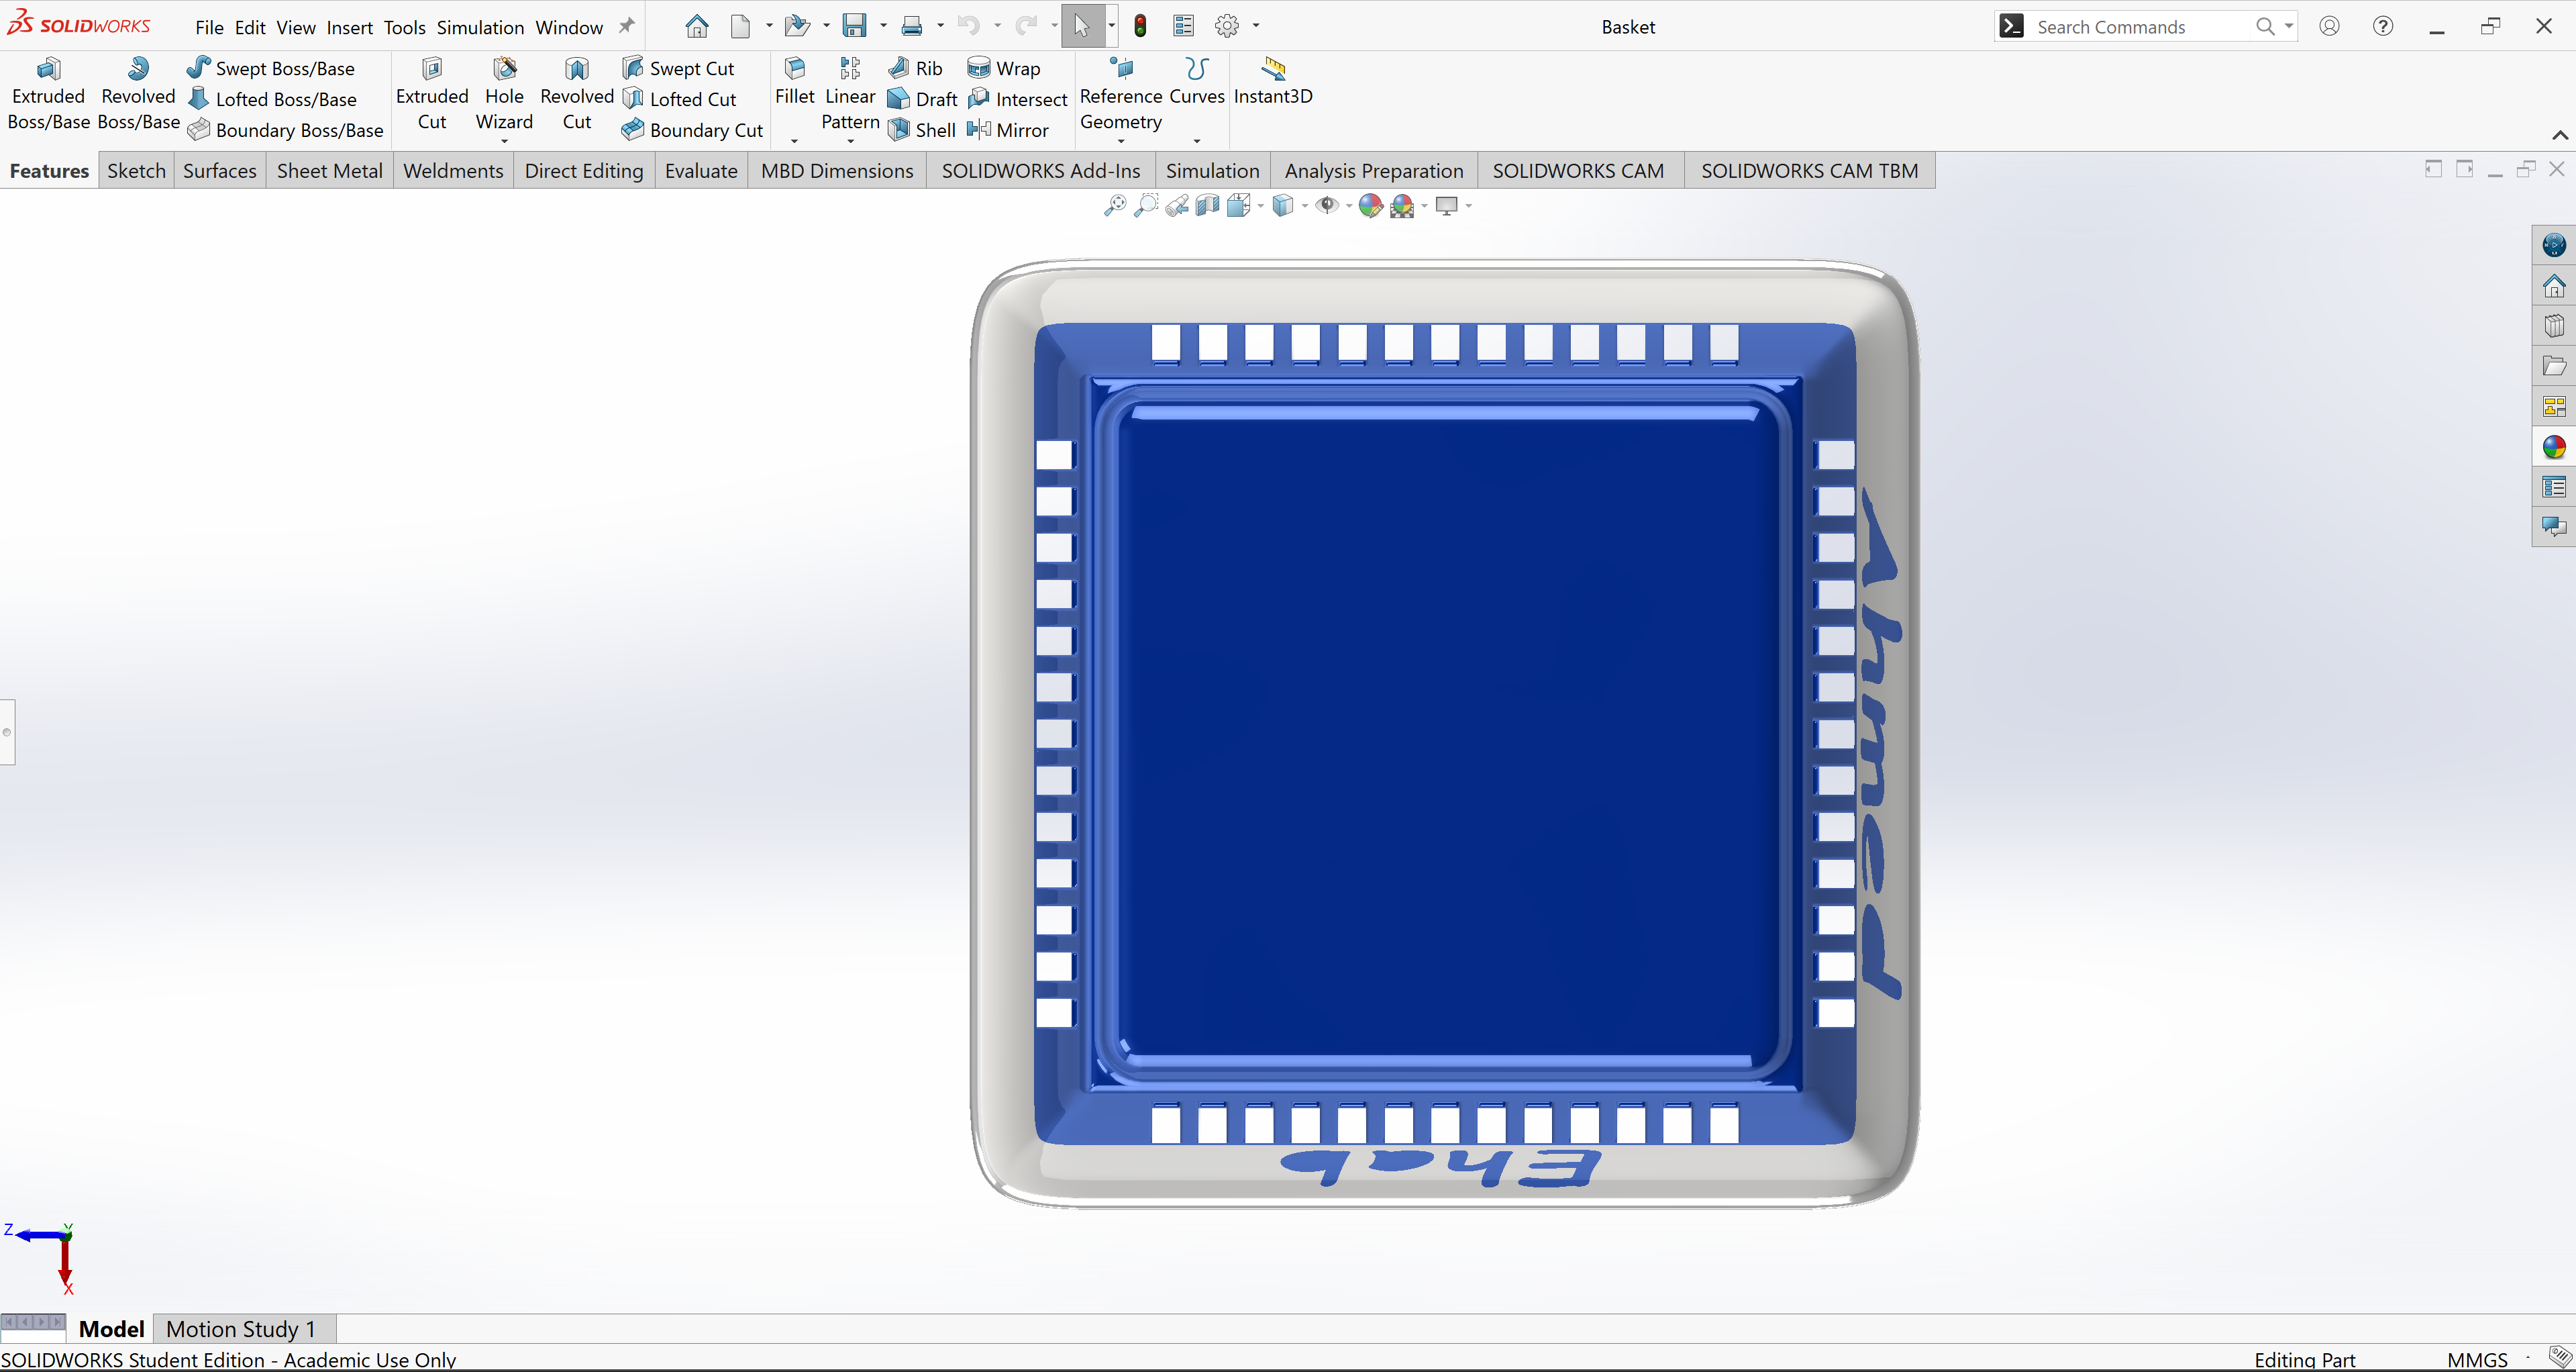
Task: Activate Zoom to Fit in view toolbar
Action: tap(1114, 205)
